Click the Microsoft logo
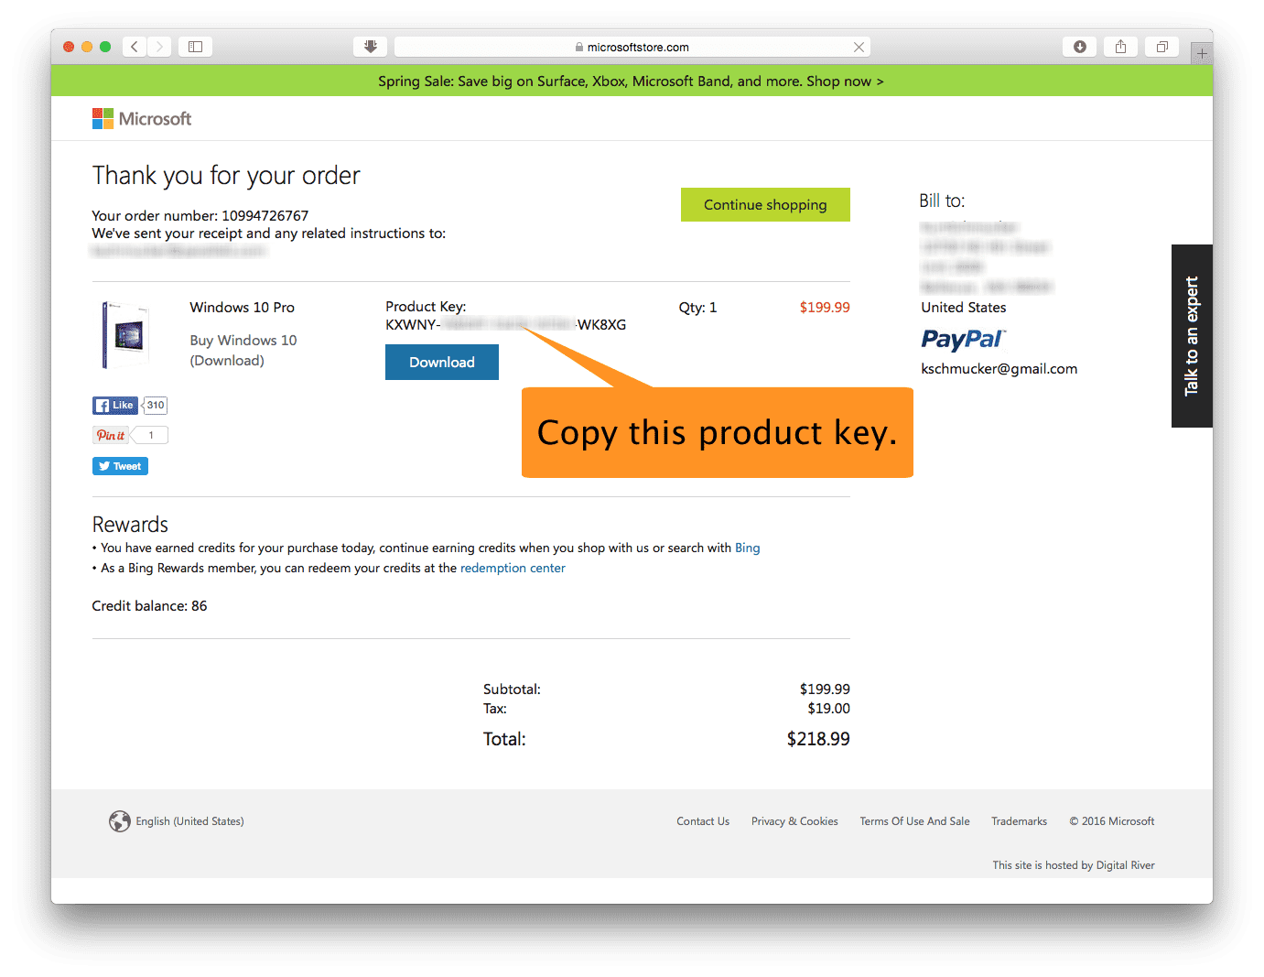Viewport: 1264px width, 977px height. pyautogui.click(x=142, y=119)
